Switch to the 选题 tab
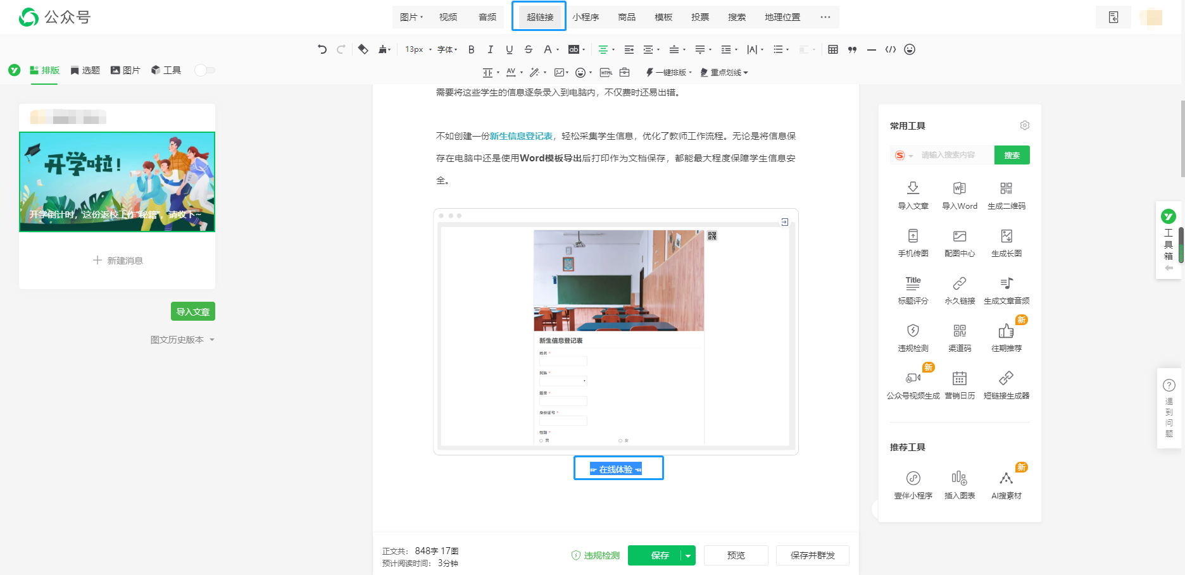 (85, 70)
